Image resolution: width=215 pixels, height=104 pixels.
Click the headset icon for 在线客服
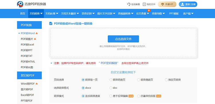129,4
